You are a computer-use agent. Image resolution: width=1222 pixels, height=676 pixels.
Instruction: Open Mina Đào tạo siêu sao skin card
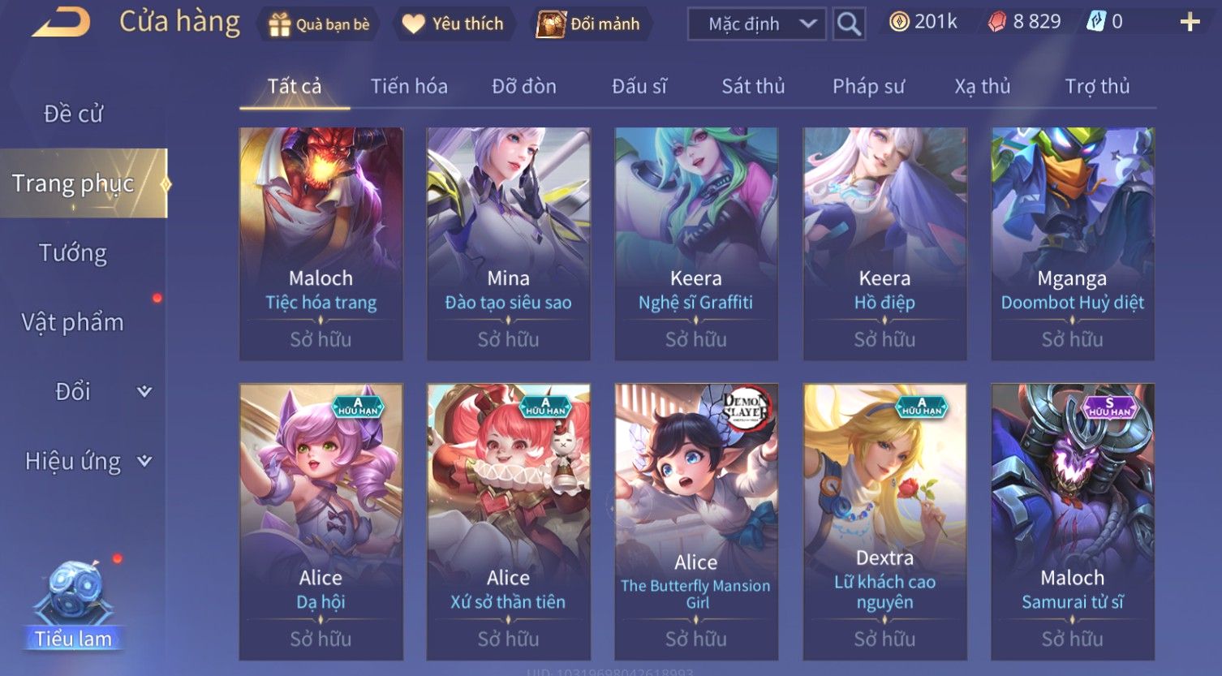[509, 243]
